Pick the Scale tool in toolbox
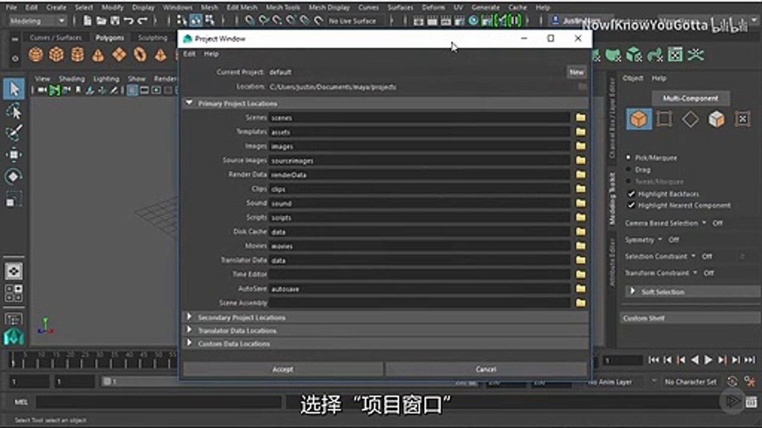 (x=14, y=199)
